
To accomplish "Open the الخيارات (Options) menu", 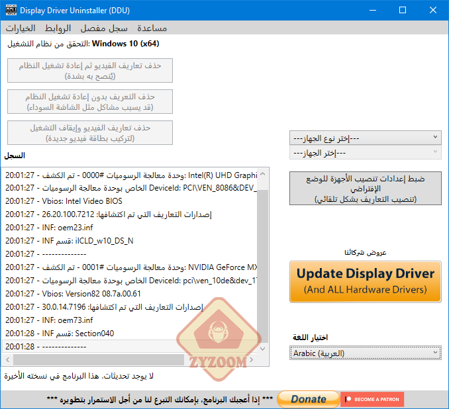I will (21, 28).
